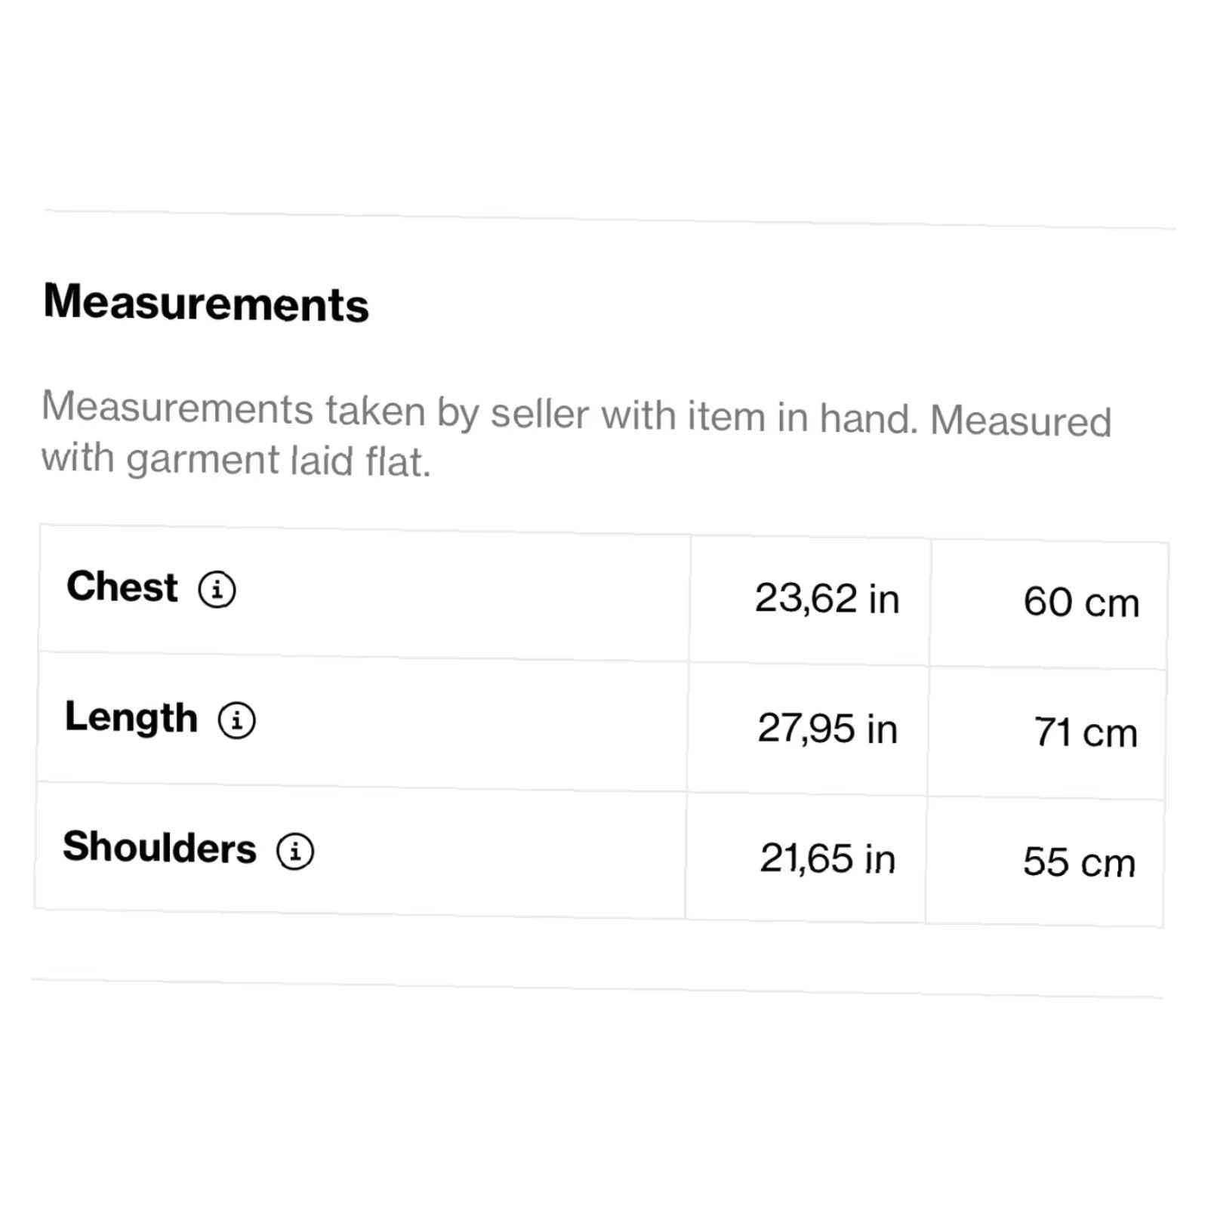Click the 71 cm length value

(x=1086, y=732)
